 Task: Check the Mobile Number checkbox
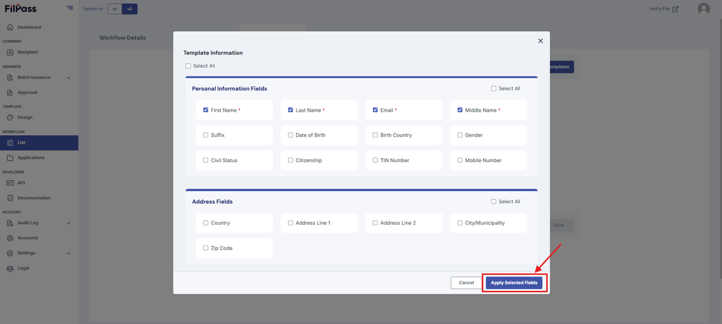(460, 160)
